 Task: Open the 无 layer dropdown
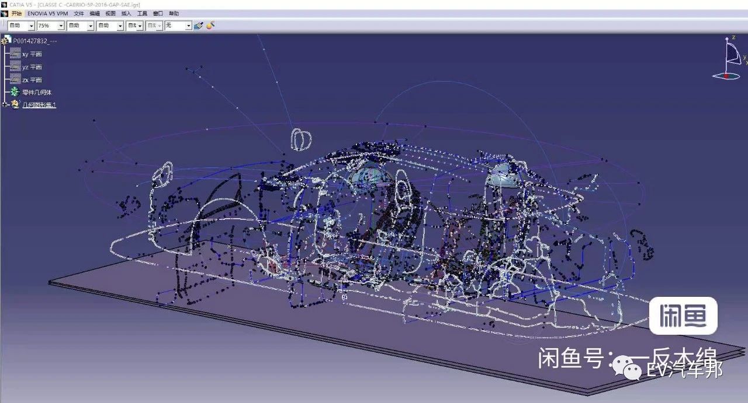188,26
